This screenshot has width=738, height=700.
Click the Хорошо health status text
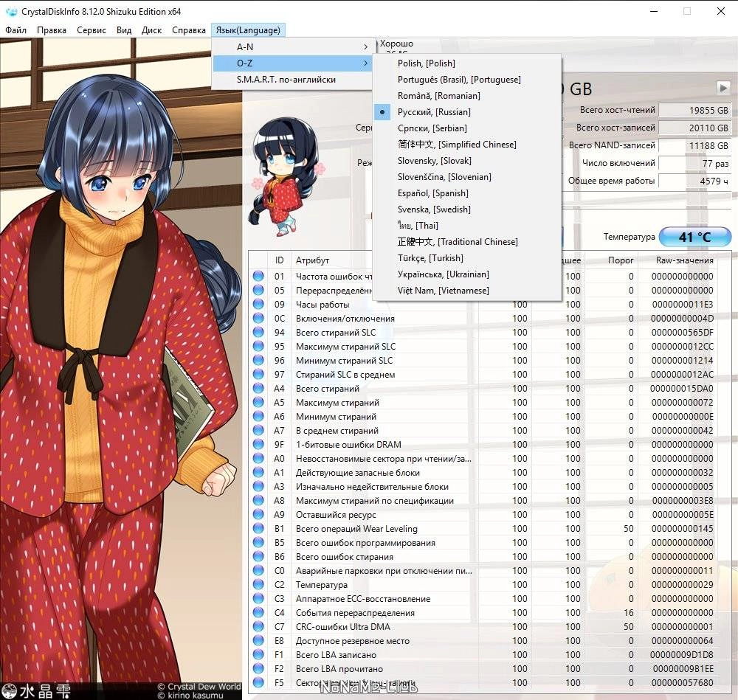coord(397,44)
